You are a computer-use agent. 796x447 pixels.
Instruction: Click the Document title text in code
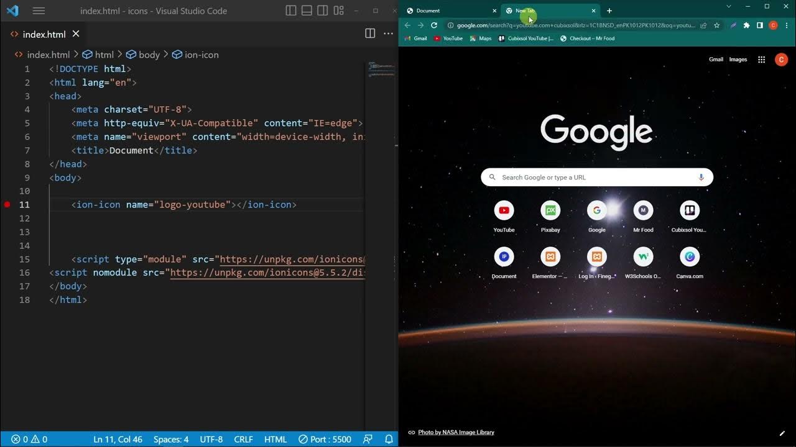pyautogui.click(x=131, y=150)
